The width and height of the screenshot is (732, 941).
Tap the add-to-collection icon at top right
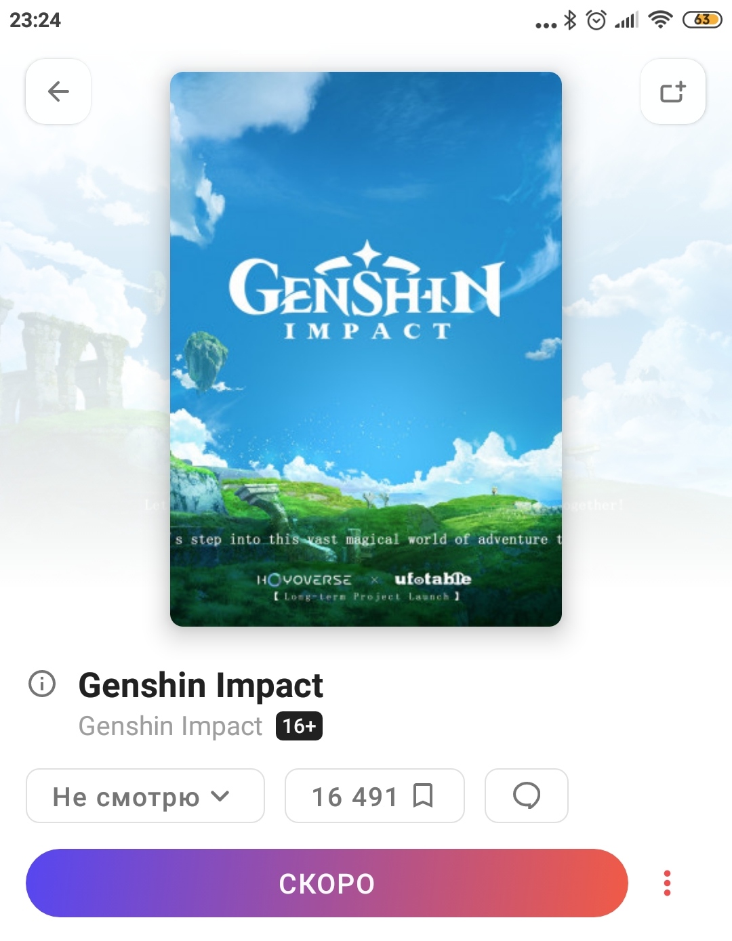[x=673, y=91]
